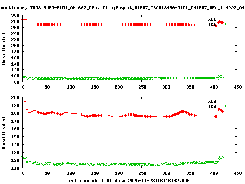Click the XL2 red plus legend marker

pos(225,101)
